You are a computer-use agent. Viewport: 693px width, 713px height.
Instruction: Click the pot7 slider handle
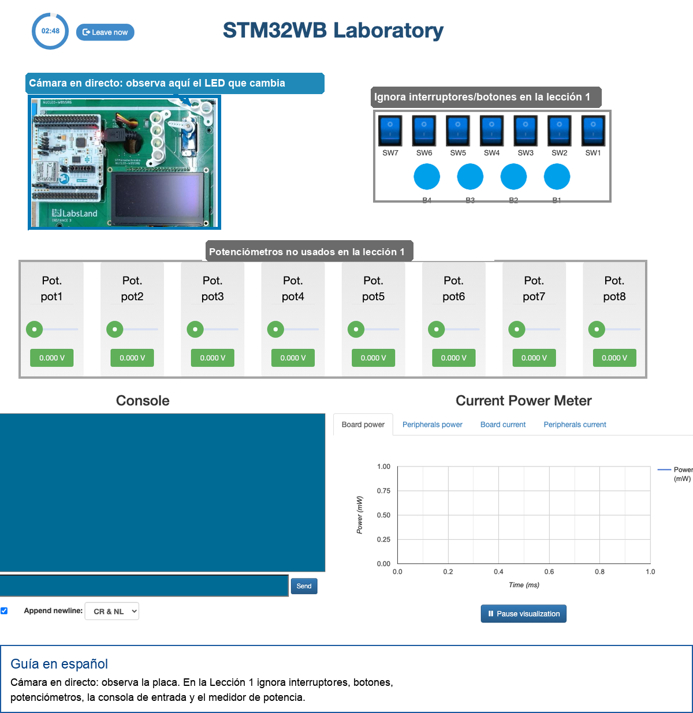[x=516, y=330]
